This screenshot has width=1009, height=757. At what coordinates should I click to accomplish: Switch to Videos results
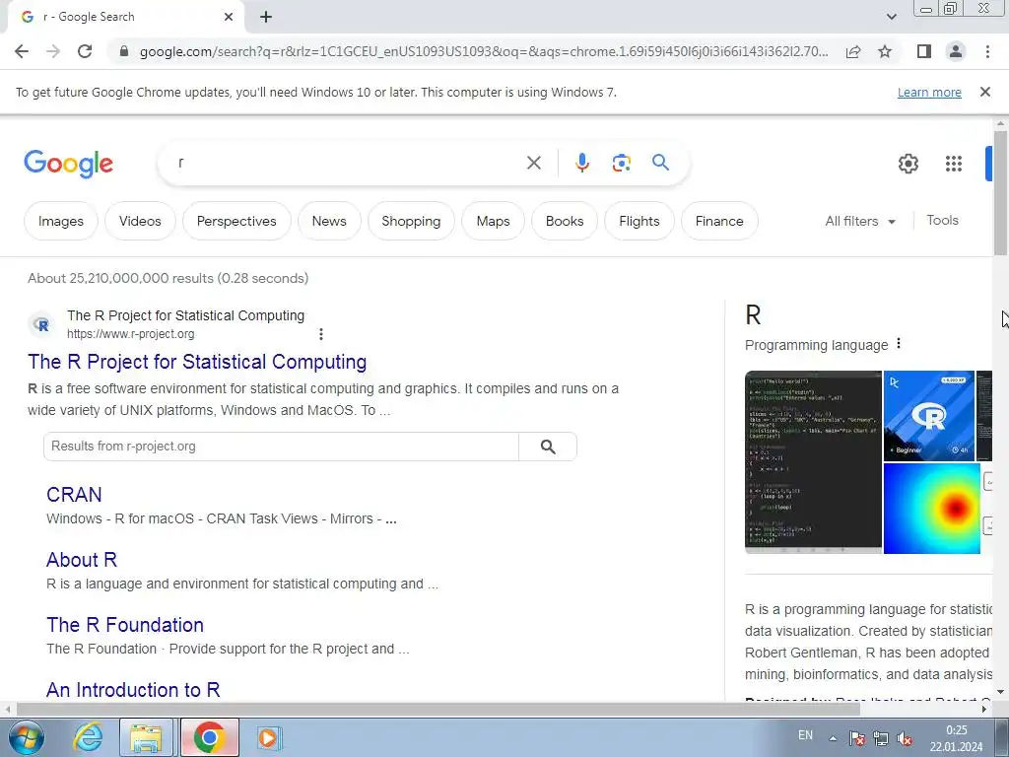pos(140,221)
